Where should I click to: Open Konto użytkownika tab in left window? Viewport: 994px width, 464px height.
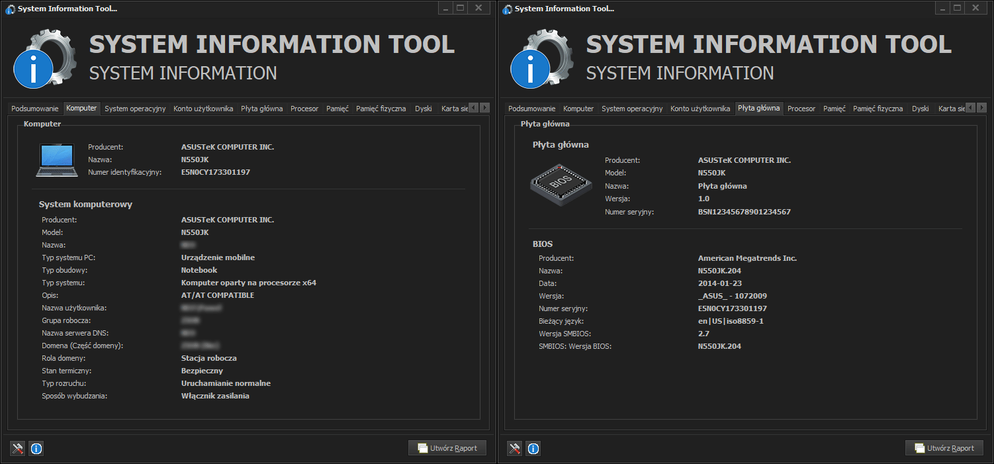pos(203,109)
